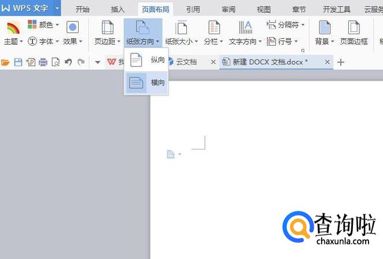The width and height of the screenshot is (383, 259).
Task: Click the open folder icon
Action: [x=5, y=63]
